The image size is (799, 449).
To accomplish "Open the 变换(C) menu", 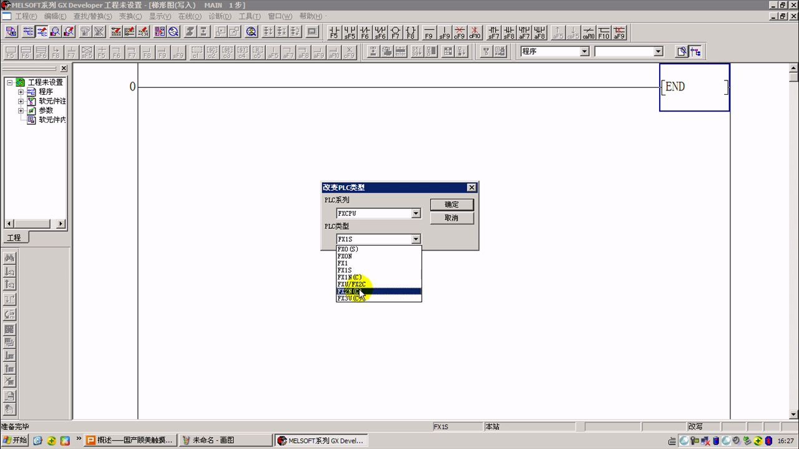I will (x=130, y=16).
